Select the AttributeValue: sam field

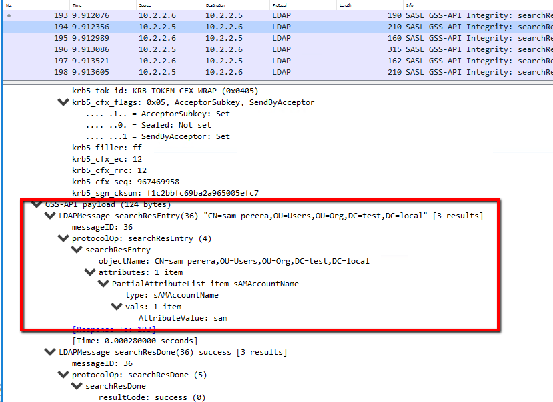coord(183,318)
